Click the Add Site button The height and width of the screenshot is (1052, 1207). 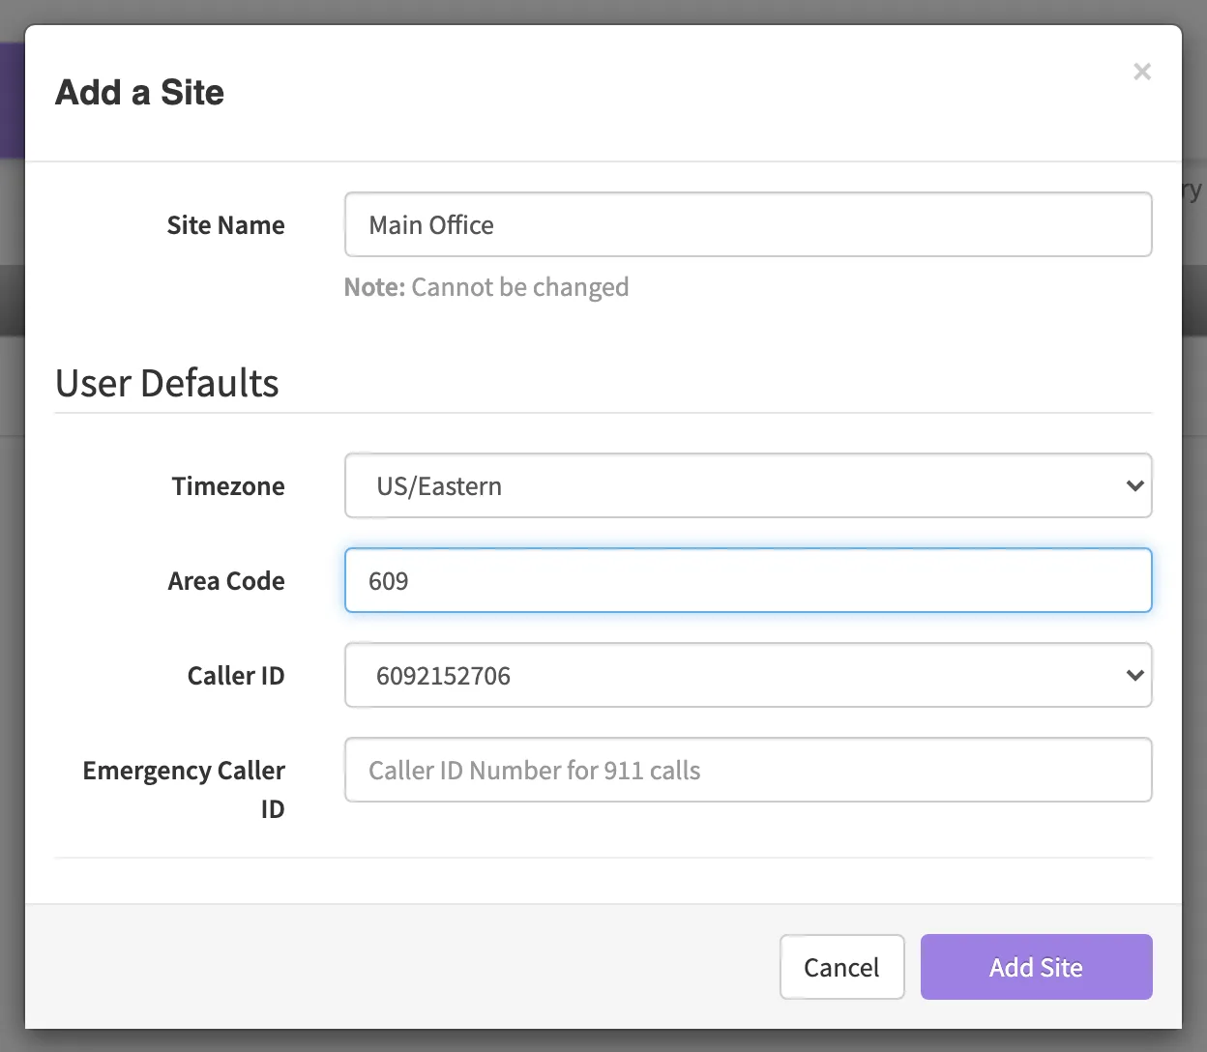pos(1036,967)
